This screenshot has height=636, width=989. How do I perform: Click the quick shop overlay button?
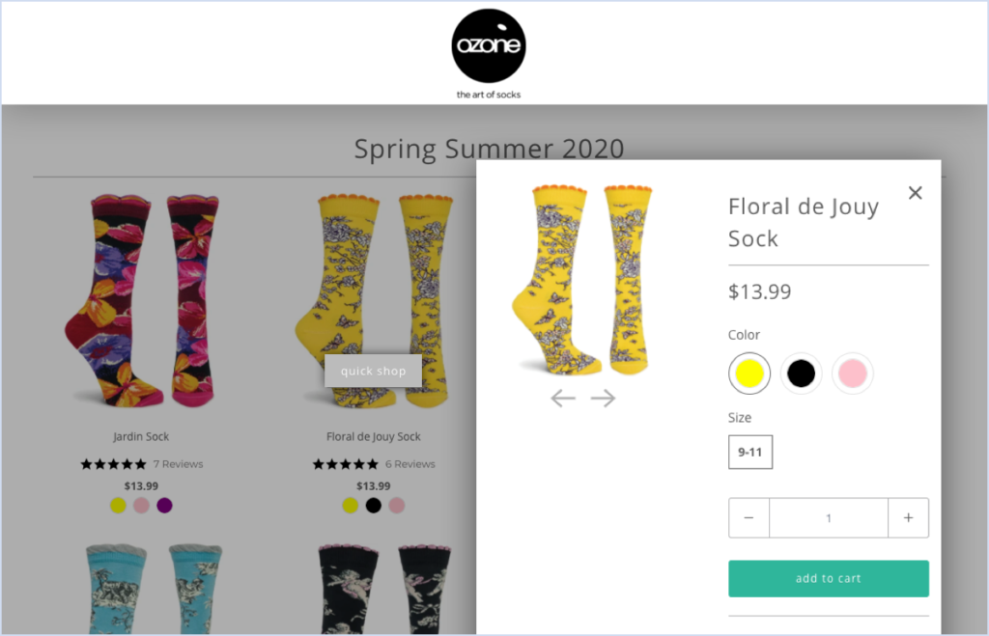pyautogui.click(x=373, y=371)
